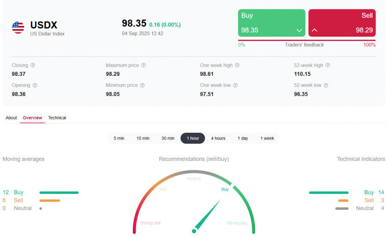Click the 0% buy feedback percentage
Viewport: 388px width, 237px height.
click(x=242, y=45)
